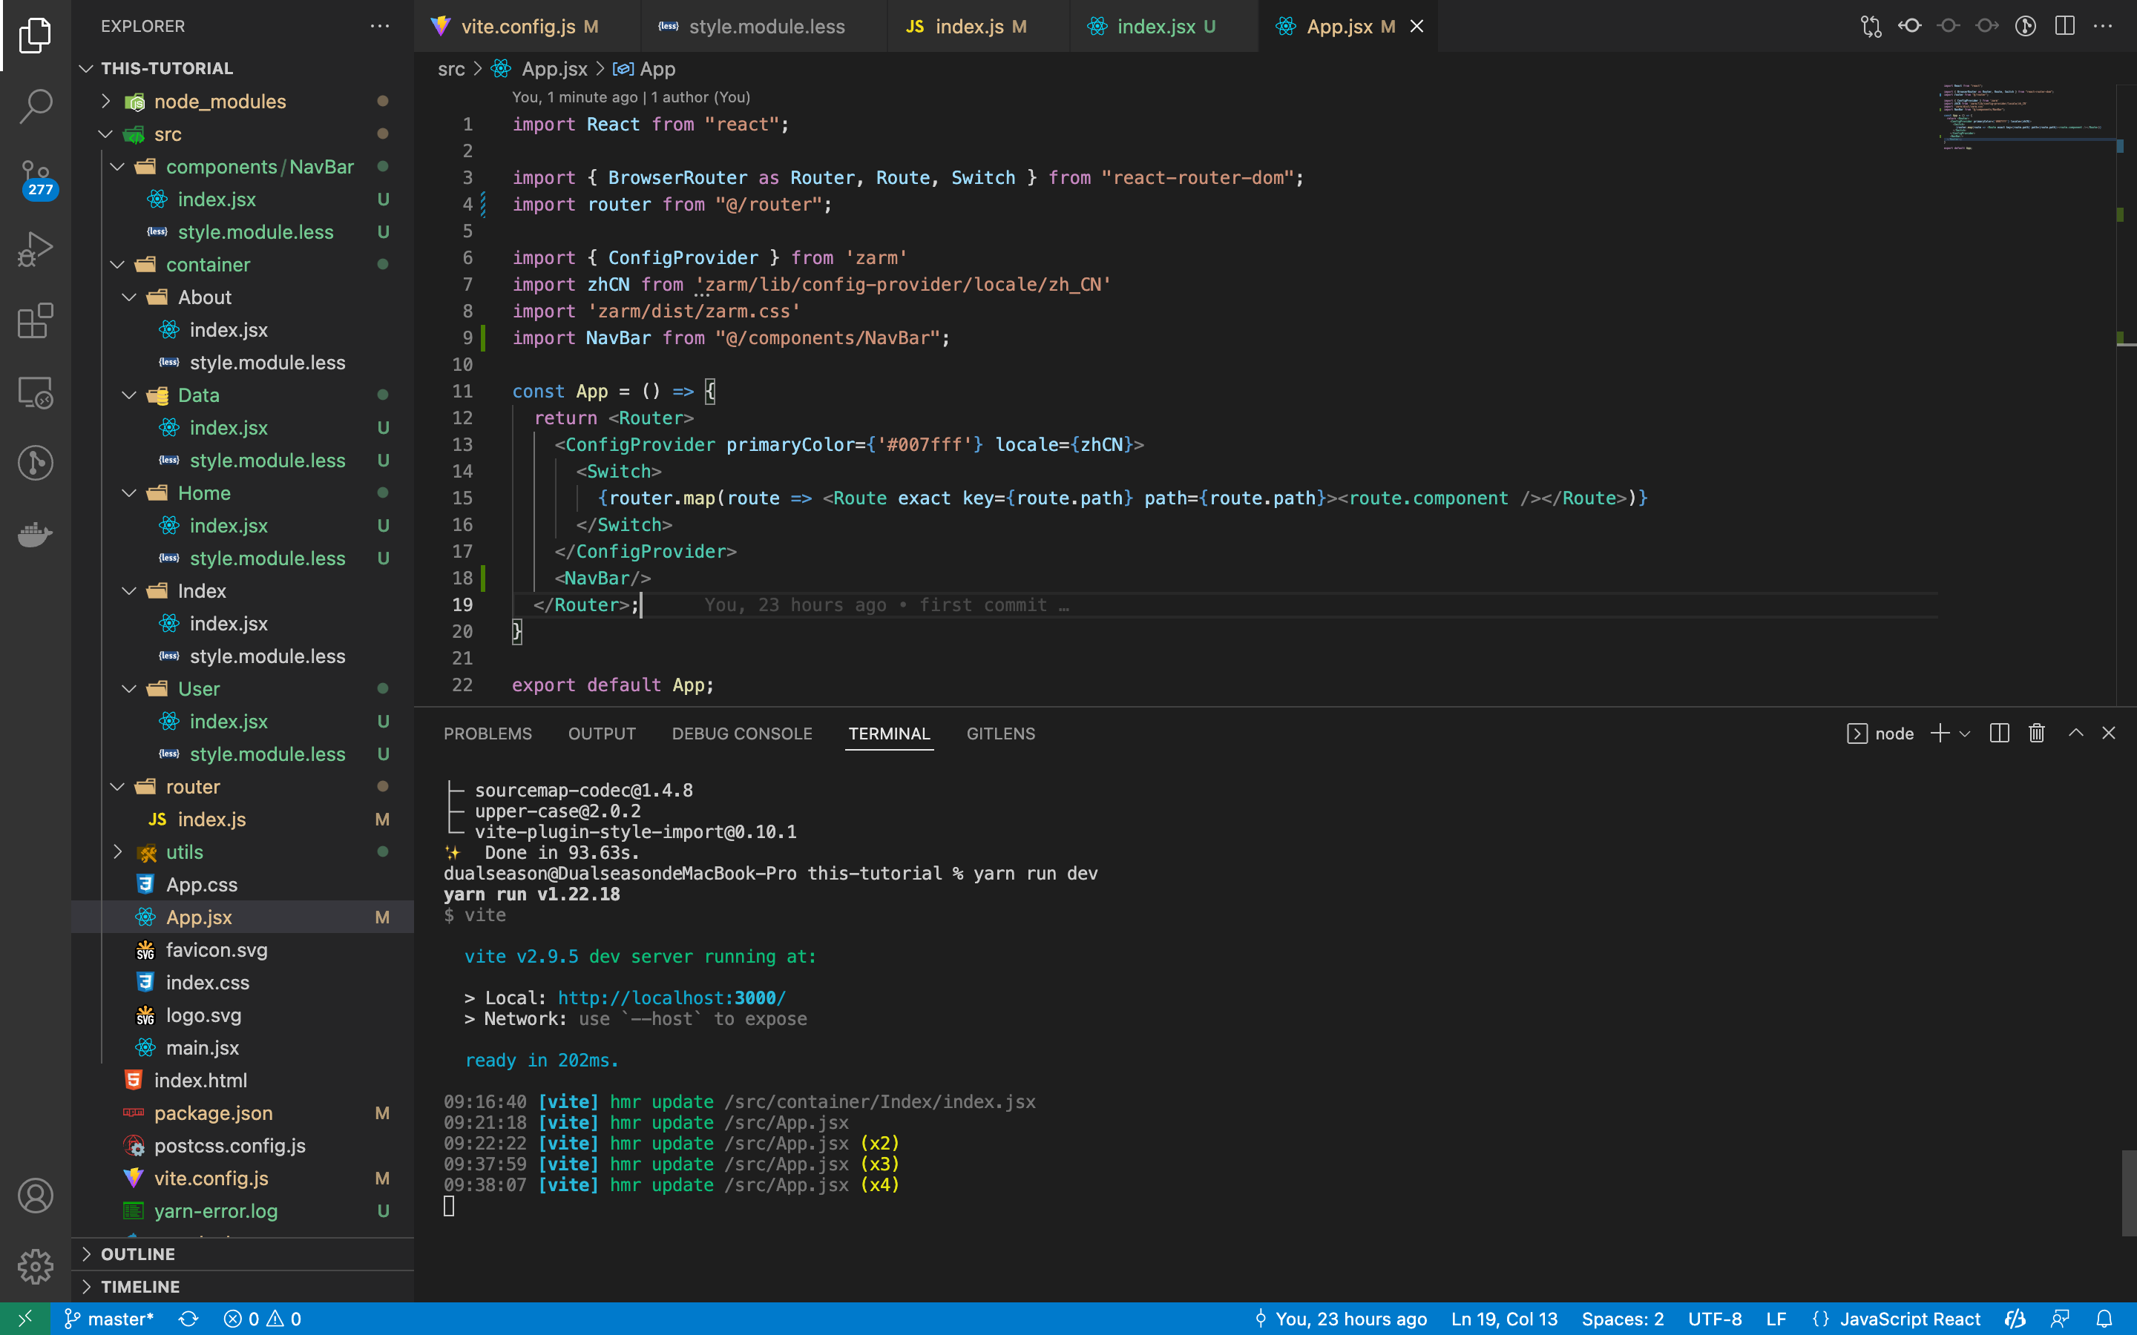Switch to style.module.less editor tab

pyautogui.click(x=765, y=27)
